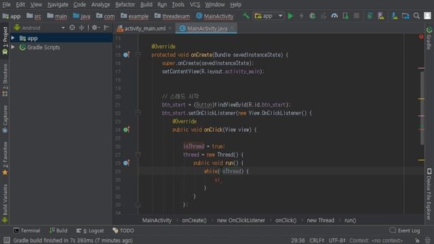Open the VCS menu
This screenshot has width=434, height=244.
pos(195,5)
